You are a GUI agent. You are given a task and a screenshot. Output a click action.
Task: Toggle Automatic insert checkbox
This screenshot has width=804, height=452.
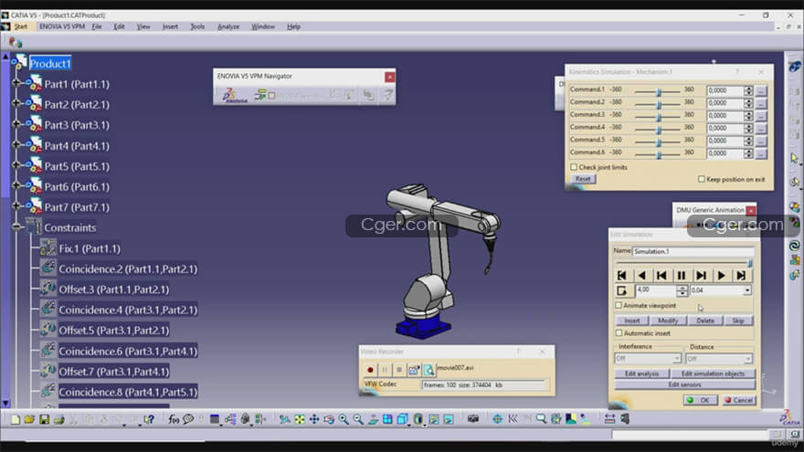click(619, 333)
